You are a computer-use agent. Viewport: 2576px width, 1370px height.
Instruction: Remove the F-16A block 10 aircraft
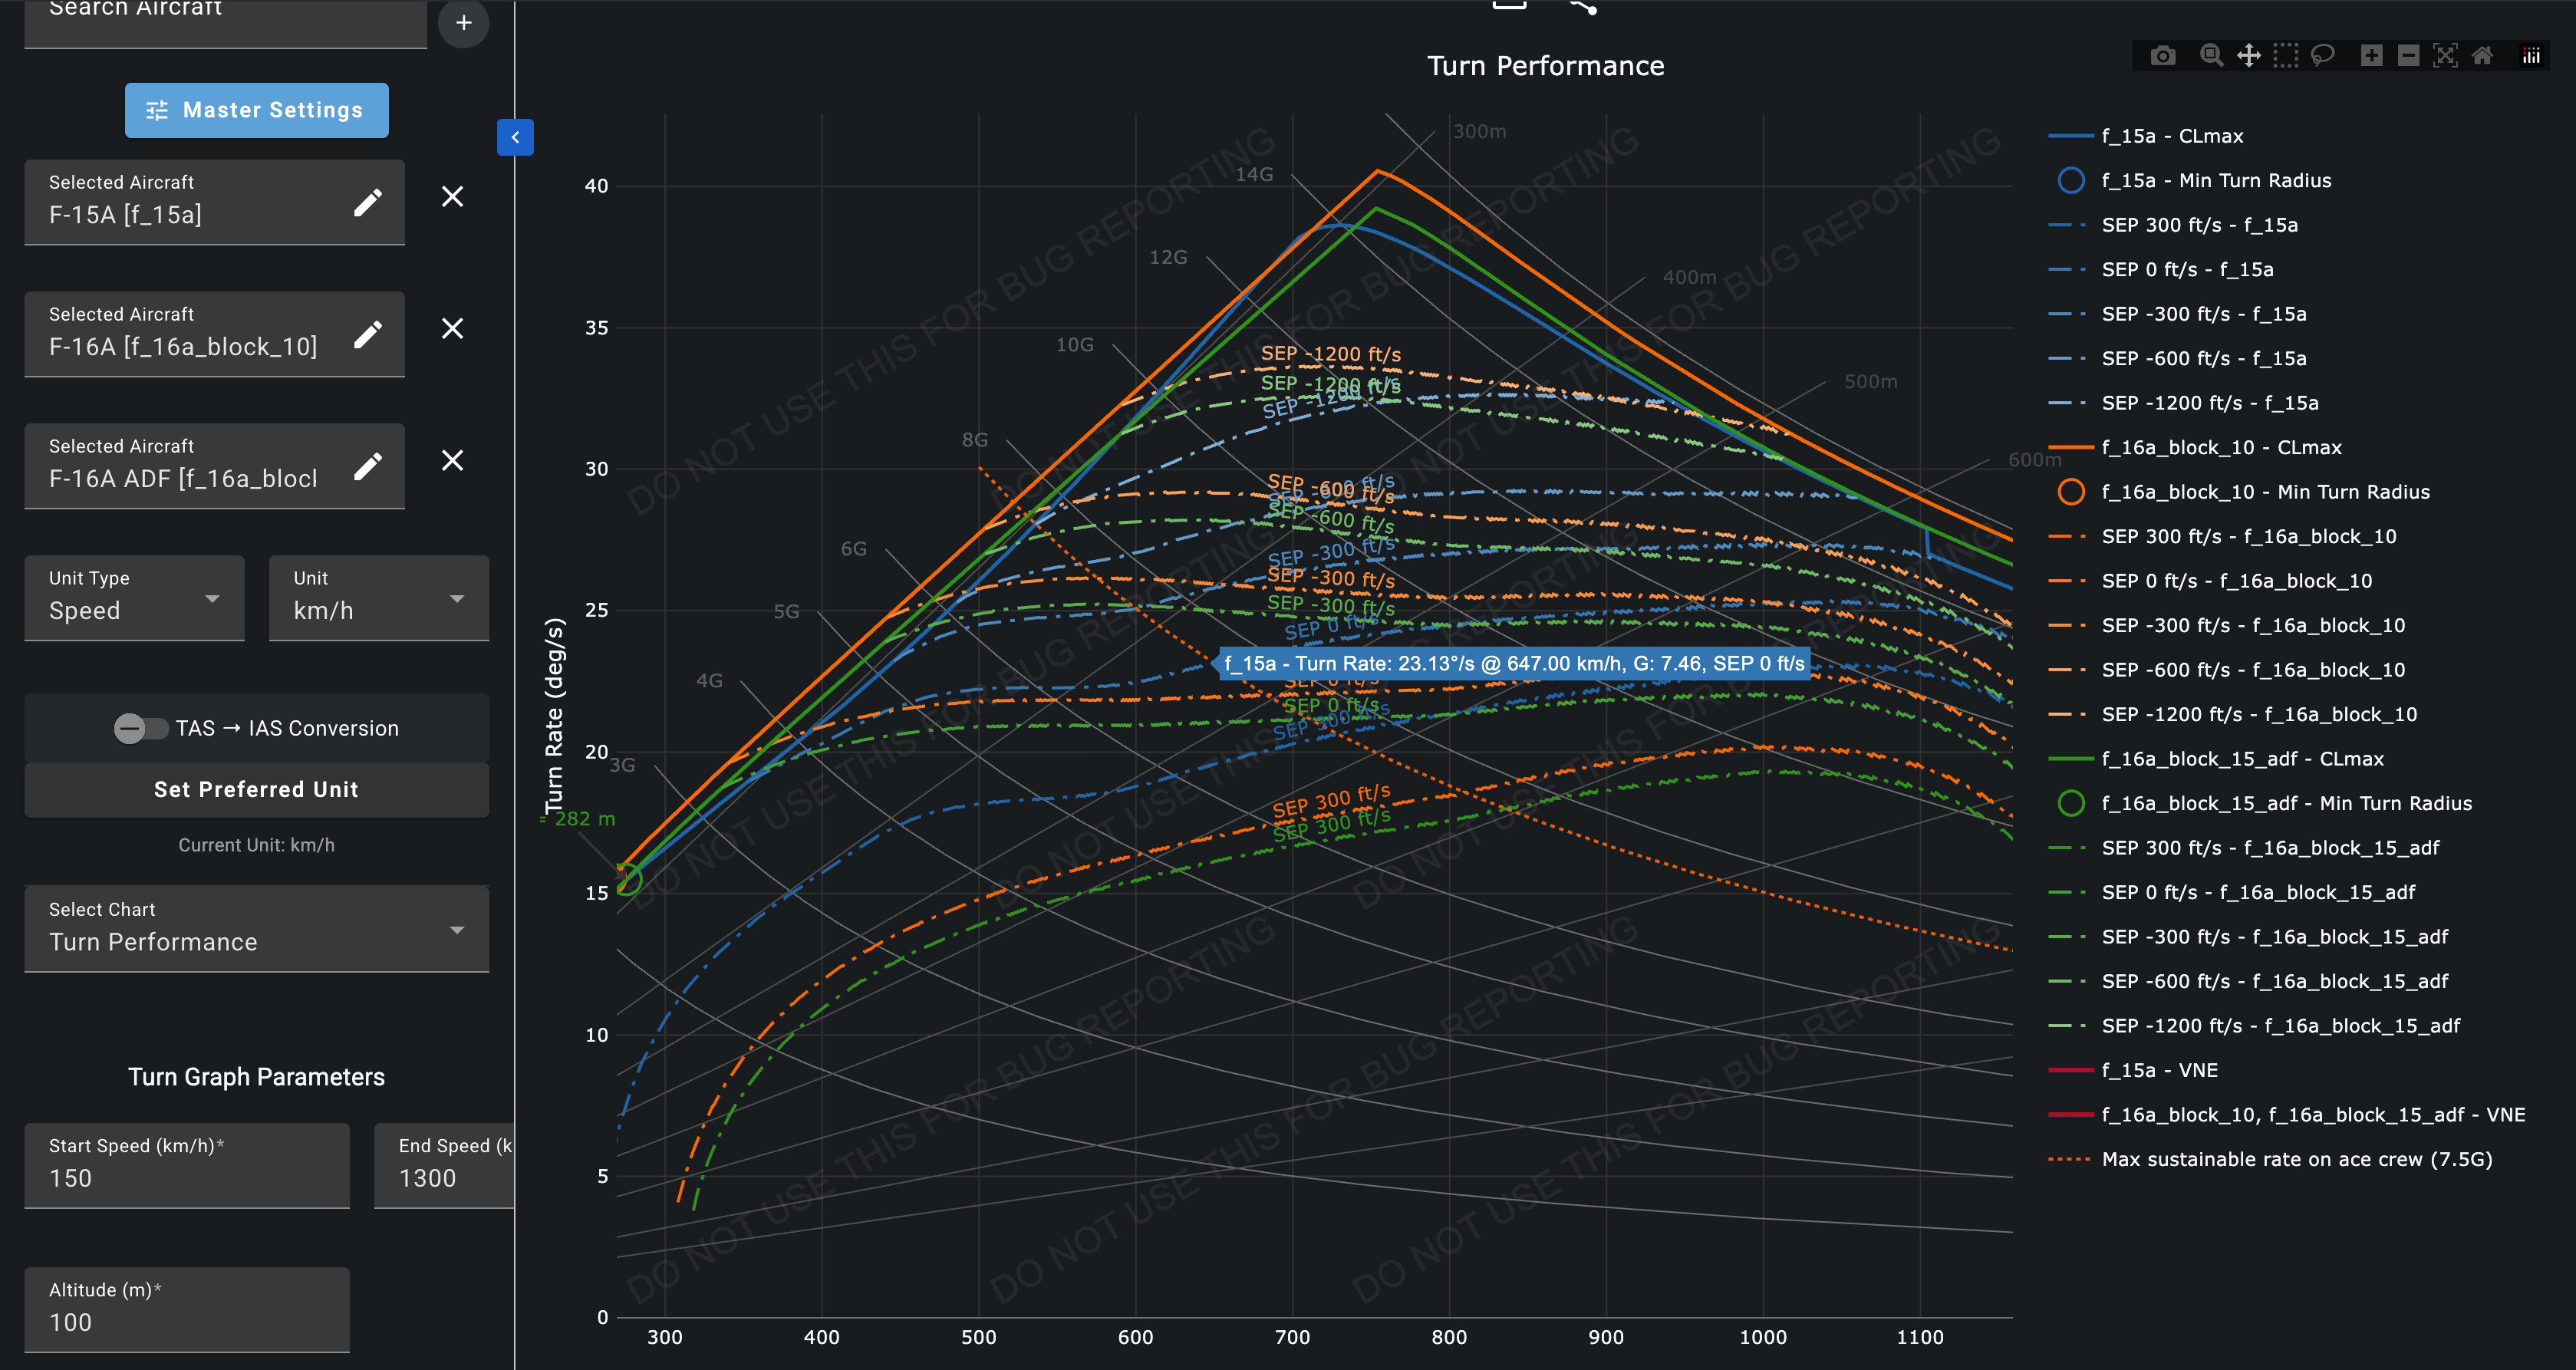(452, 329)
